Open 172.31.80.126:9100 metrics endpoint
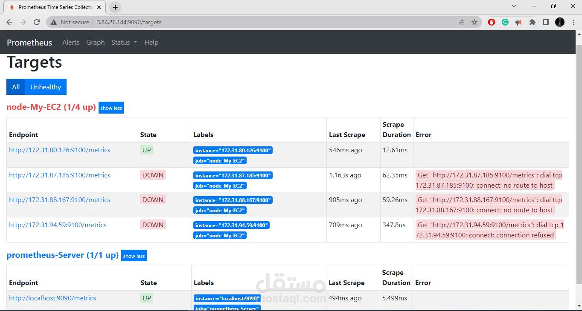This screenshot has height=311, width=582. coord(60,150)
